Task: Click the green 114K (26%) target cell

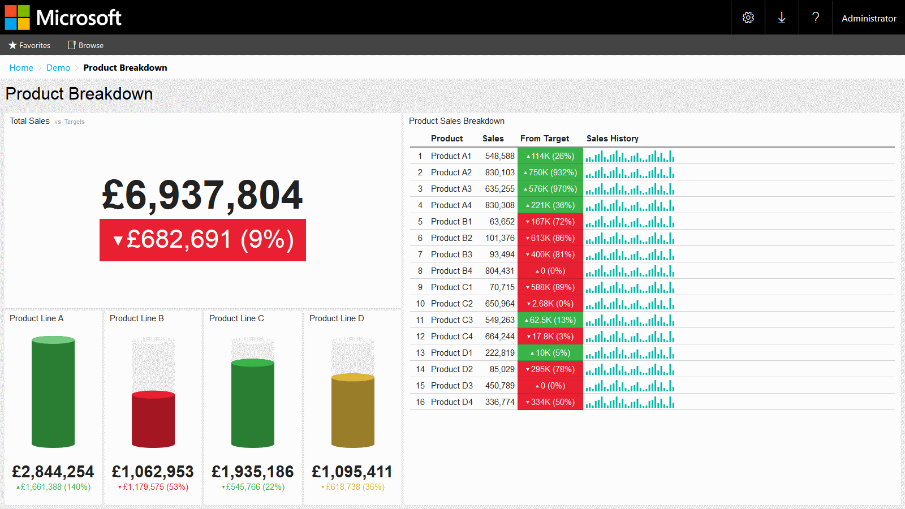Action: click(x=550, y=156)
